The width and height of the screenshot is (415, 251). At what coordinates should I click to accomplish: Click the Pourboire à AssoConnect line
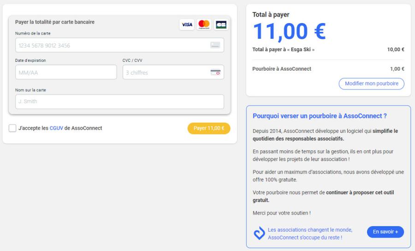328,69
